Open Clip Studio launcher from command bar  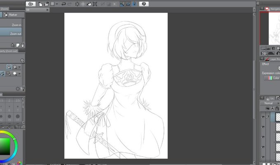[x=30, y=4]
